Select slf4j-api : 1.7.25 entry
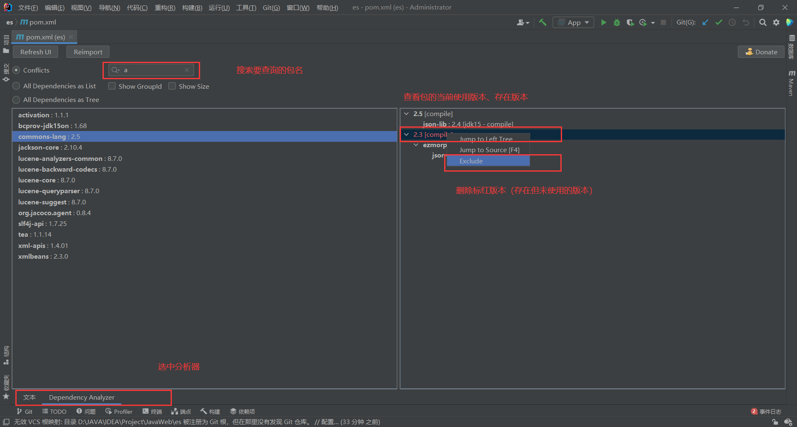 point(205,223)
